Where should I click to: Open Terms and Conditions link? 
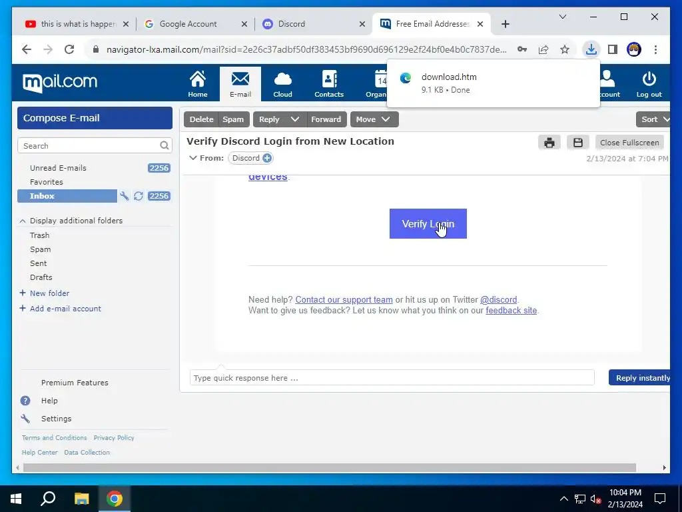(x=55, y=438)
